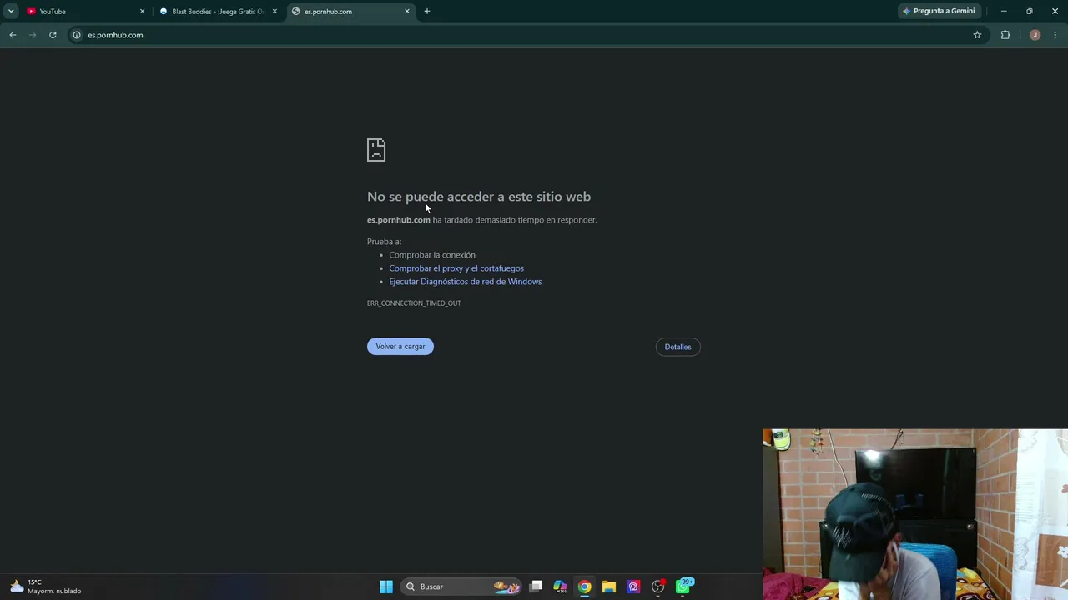Image resolution: width=1068 pixels, height=600 pixels.
Task: Open OBS Studio from the taskbar
Action: coord(658,587)
